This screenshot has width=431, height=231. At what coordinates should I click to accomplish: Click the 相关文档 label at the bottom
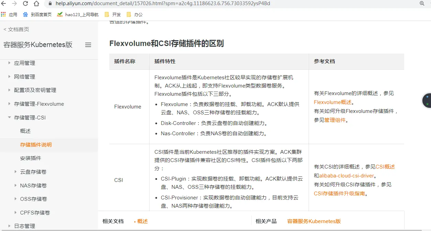coord(113,221)
